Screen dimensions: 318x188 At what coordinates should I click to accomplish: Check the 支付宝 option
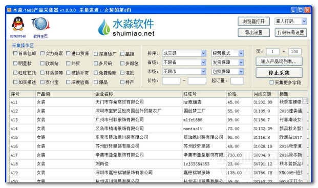pos(42,82)
